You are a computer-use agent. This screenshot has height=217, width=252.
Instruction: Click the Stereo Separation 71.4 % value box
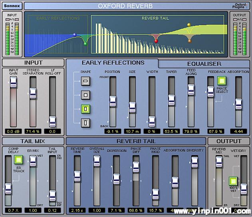point(32,131)
